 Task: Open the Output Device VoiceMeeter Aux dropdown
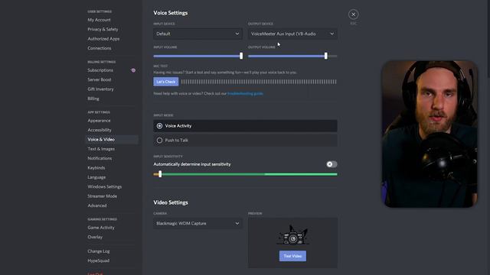click(x=292, y=34)
